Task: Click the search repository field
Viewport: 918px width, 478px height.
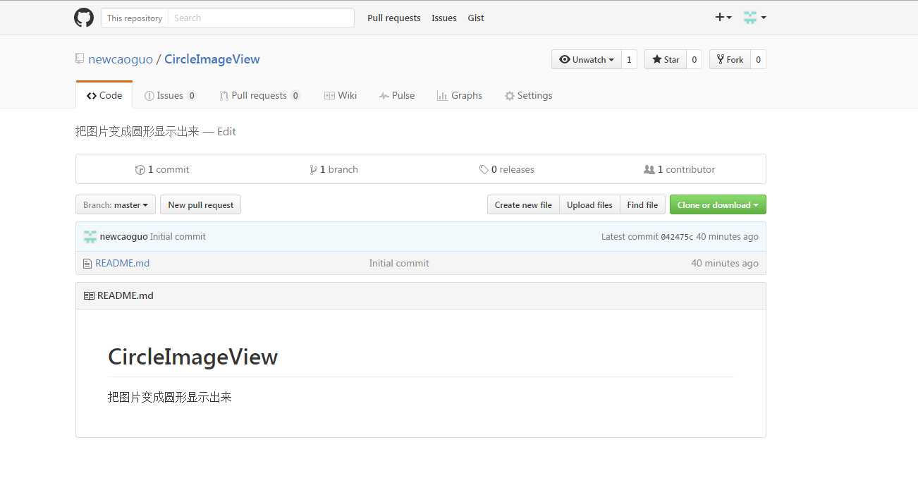Action: click(261, 18)
